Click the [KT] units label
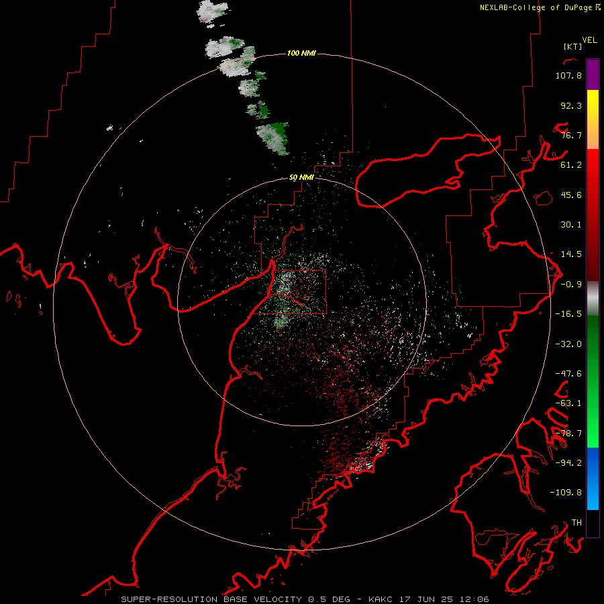The image size is (604, 604). 573,46
